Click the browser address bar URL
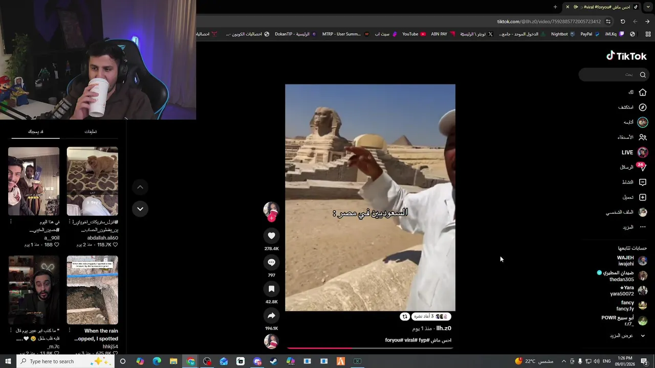The image size is (655, 368). click(x=549, y=21)
